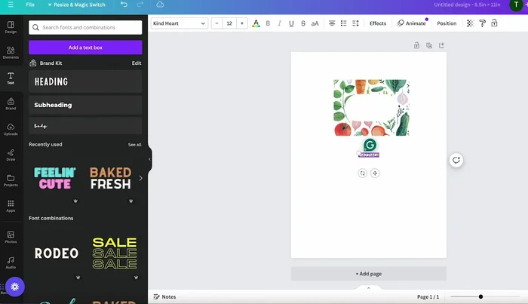Click the move handle below text
This screenshot has height=304, width=528.
(375, 173)
